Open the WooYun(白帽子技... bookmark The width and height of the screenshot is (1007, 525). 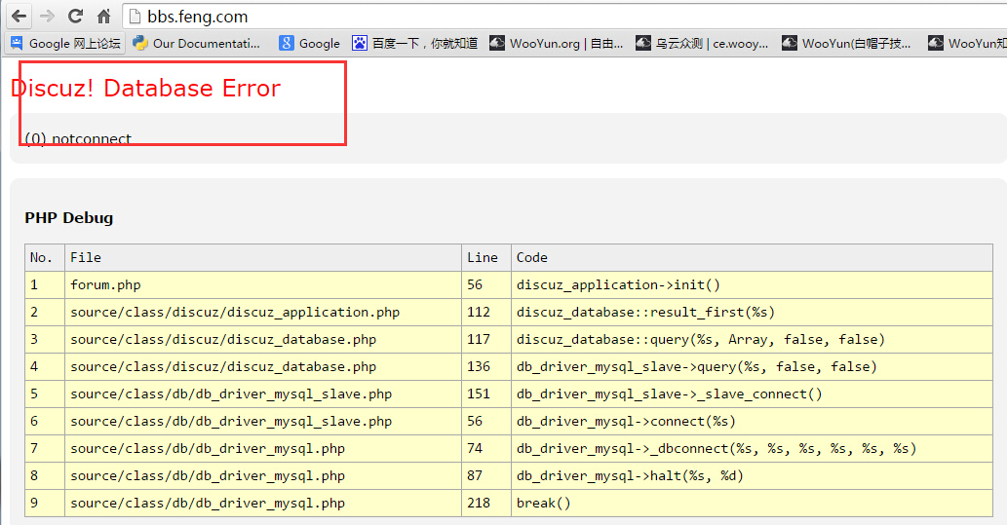click(x=846, y=43)
